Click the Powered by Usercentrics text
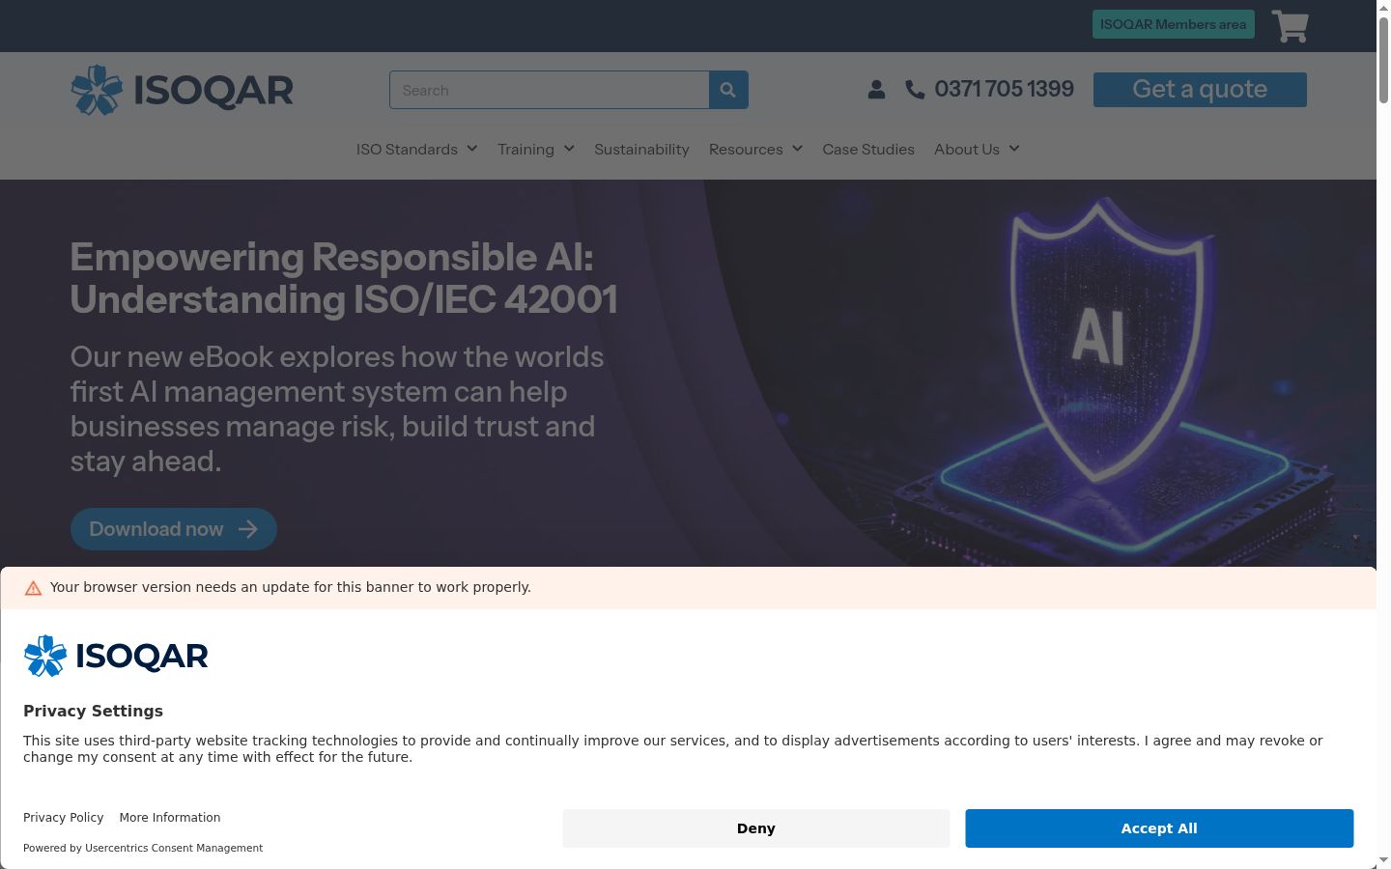 (x=143, y=848)
